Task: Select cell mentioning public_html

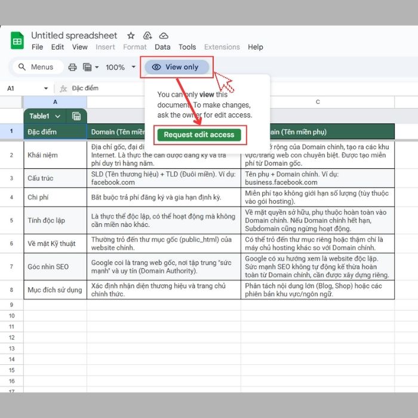Action: (164, 244)
